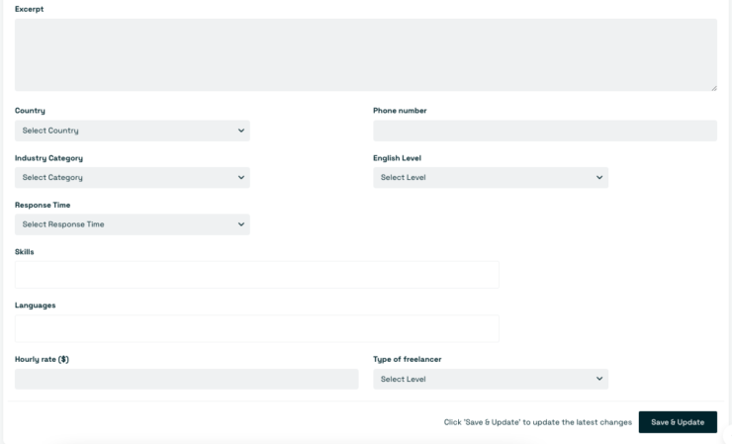Open the Select Response Time dropdown

point(133,224)
